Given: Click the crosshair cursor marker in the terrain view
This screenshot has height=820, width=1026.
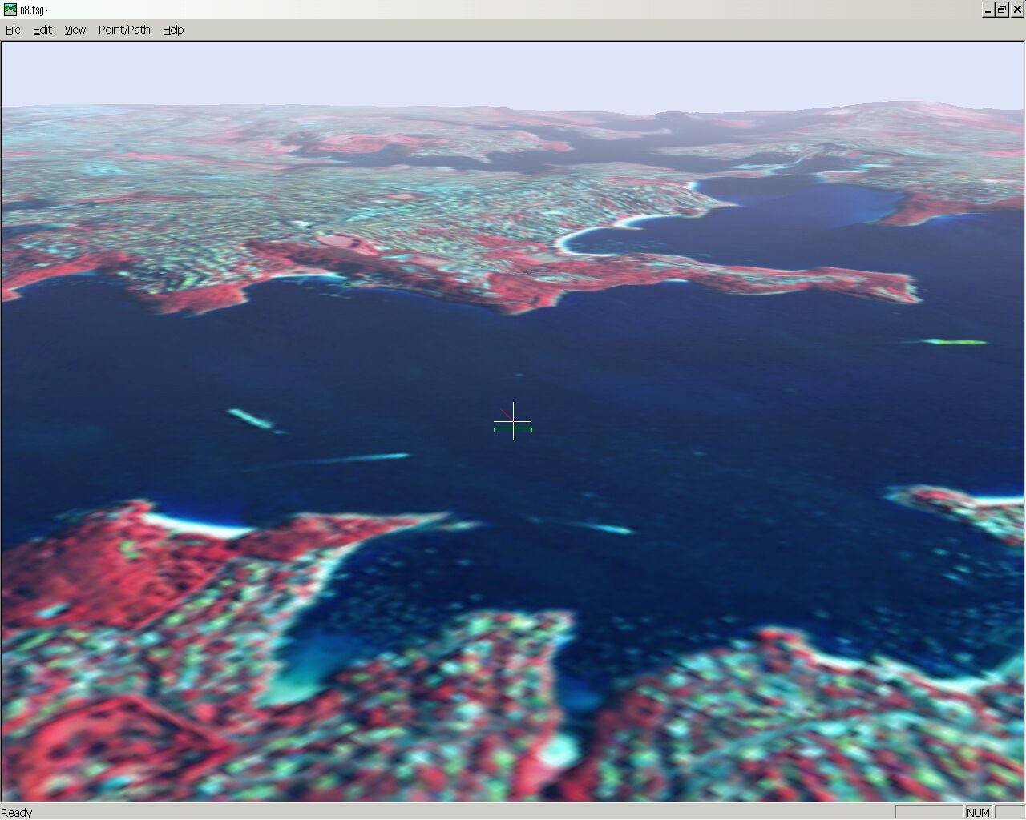Looking at the screenshot, I should coord(513,421).
